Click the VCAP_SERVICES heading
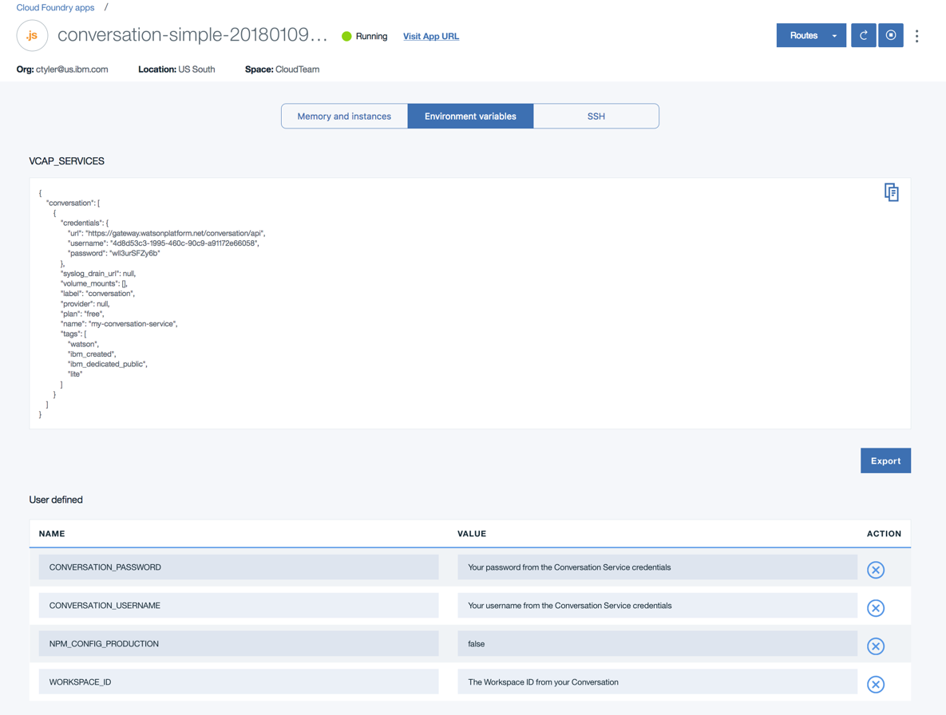 tap(66, 161)
